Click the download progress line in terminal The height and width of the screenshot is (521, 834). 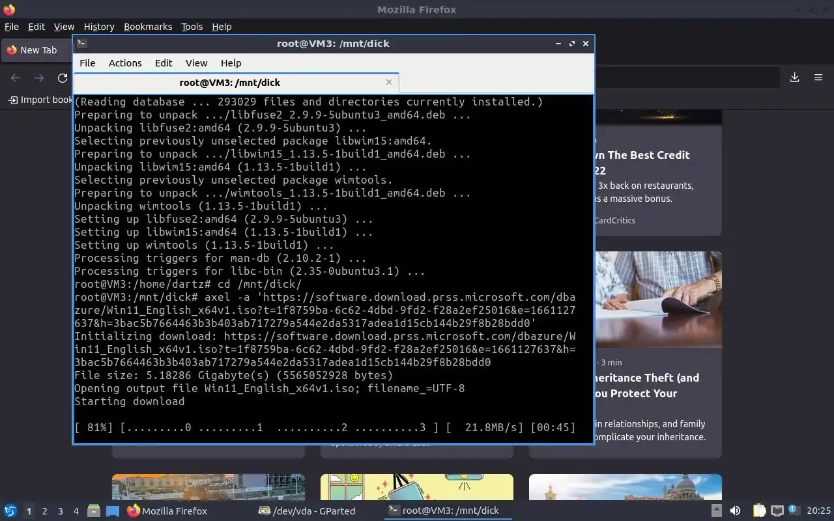tap(325, 428)
